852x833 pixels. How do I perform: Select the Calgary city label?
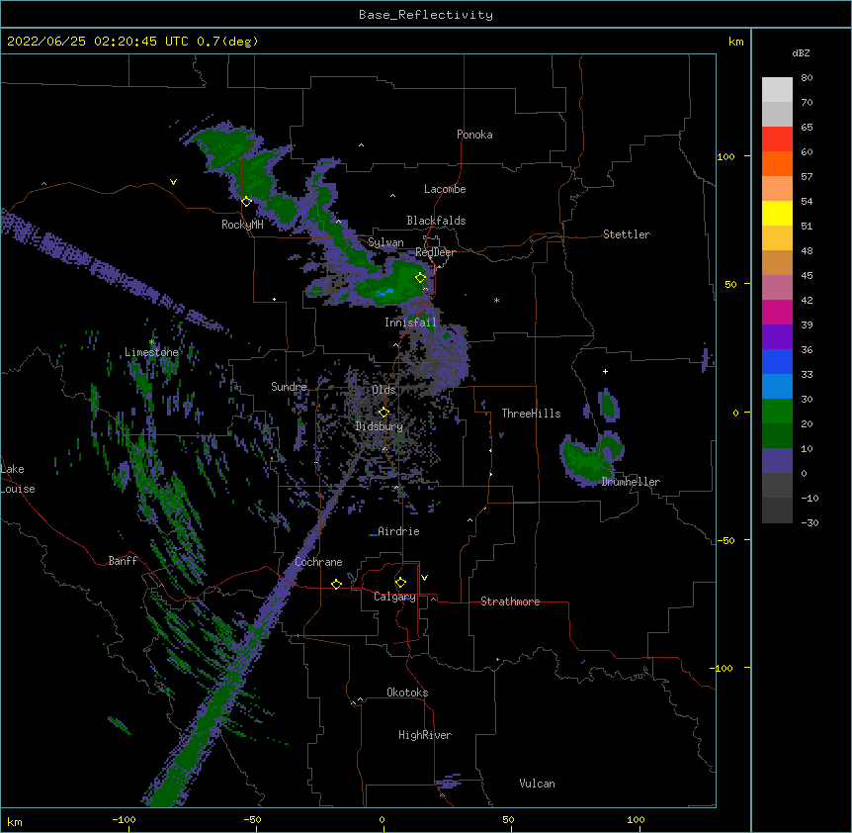394,597
